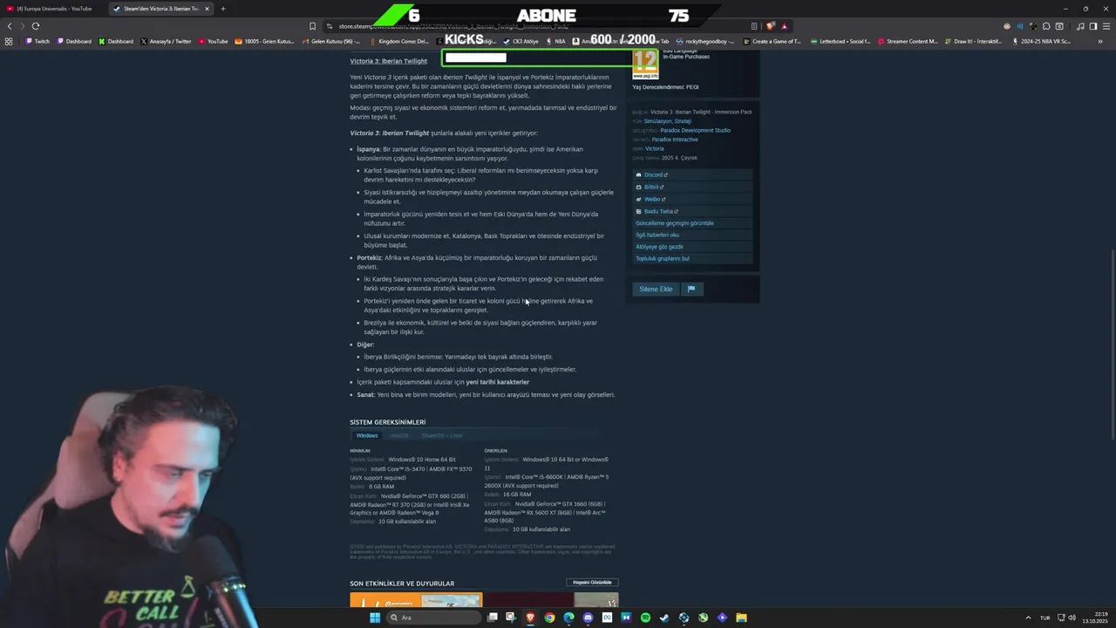Open the Streamer Content bookmark
Screen dimensions: 1116x628
908,41
